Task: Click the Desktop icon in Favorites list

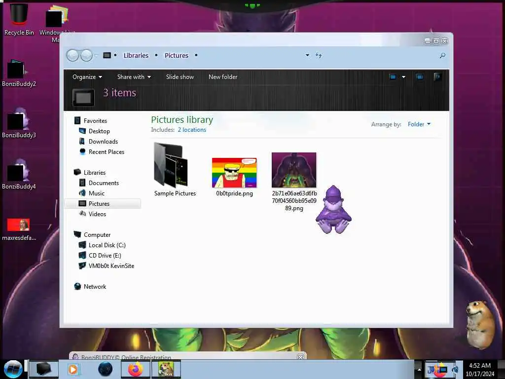Action: (x=82, y=131)
